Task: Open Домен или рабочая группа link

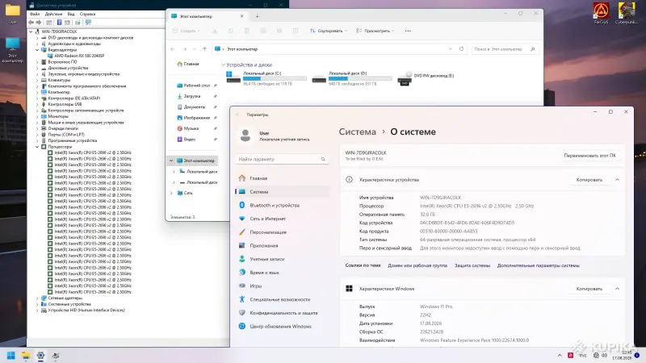Action: click(x=417, y=266)
